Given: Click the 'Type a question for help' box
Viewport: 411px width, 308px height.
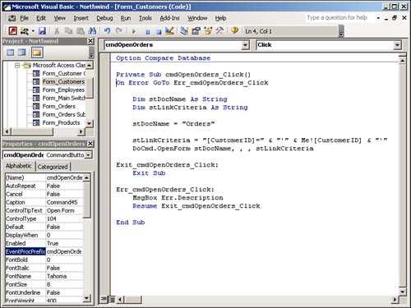Looking at the screenshot, I should pyautogui.click(x=339, y=18).
